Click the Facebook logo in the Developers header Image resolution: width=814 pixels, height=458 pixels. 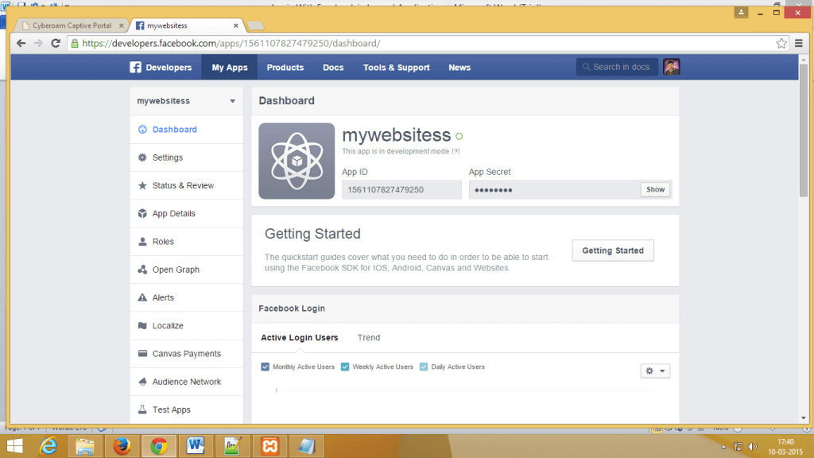pyautogui.click(x=135, y=67)
